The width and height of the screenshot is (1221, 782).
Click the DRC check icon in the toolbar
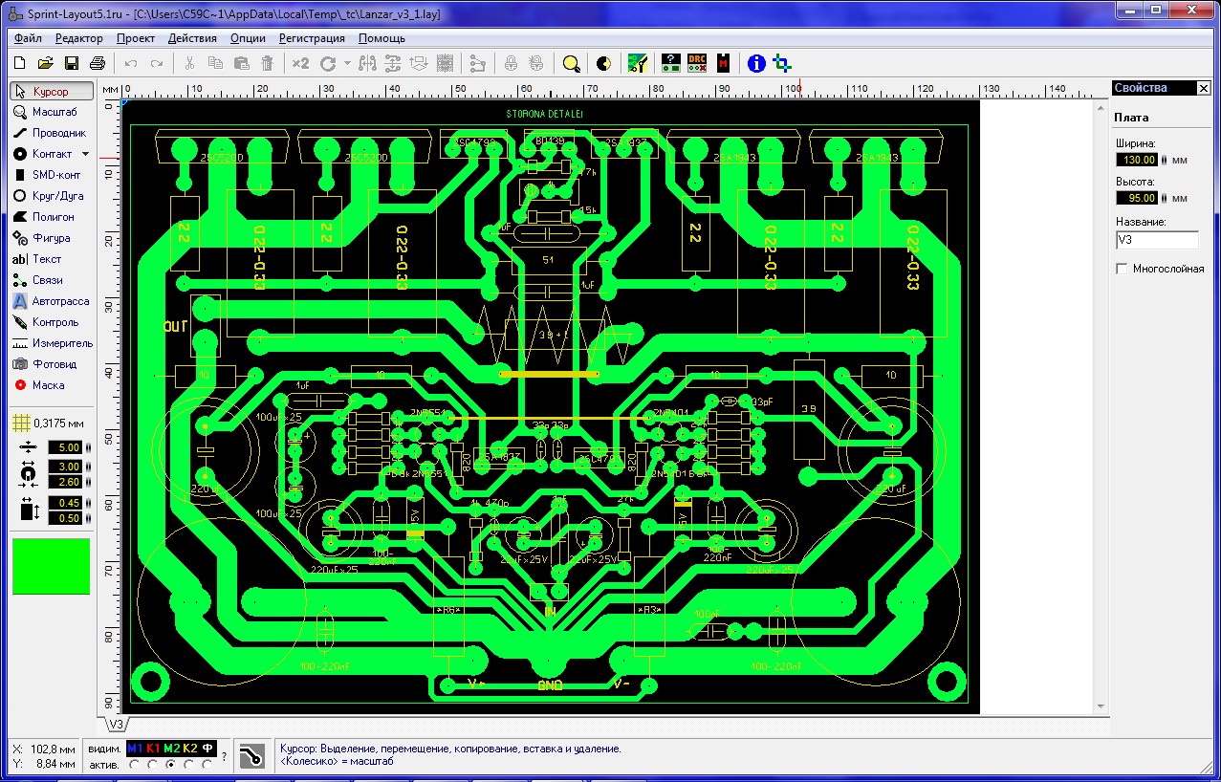tap(698, 63)
